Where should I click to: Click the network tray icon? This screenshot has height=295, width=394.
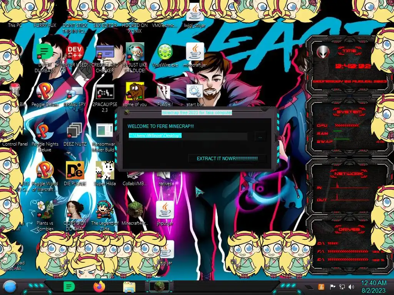(342, 287)
